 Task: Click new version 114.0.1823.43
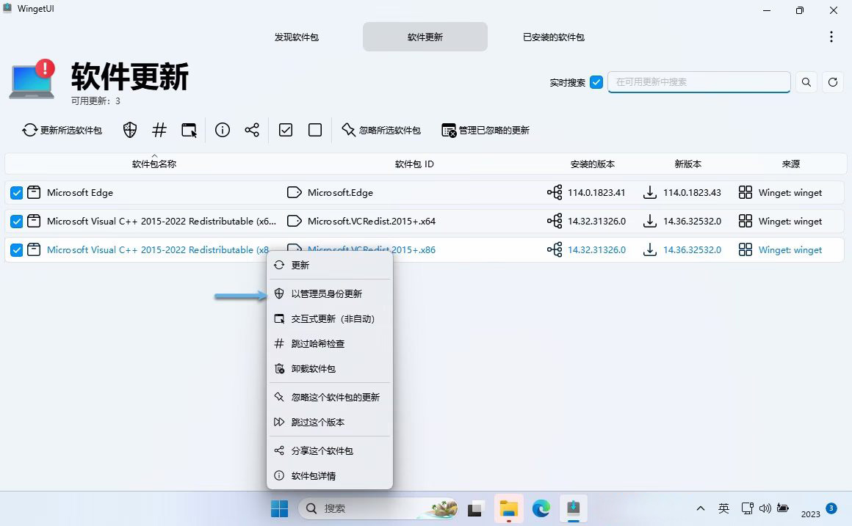pos(692,193)
